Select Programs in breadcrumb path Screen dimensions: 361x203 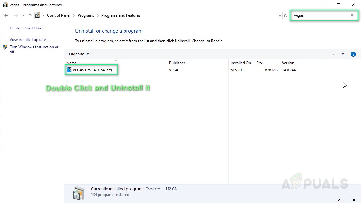(86, 15)
